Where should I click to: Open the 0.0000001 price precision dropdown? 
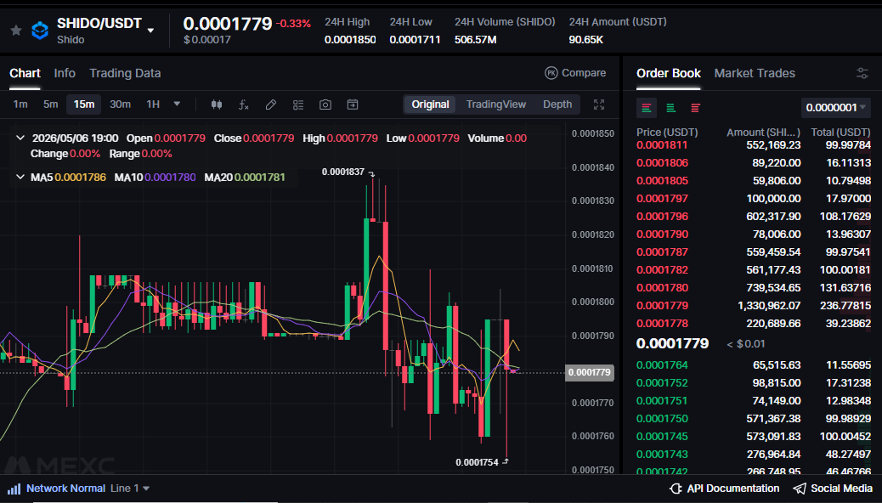coord(836,107)
